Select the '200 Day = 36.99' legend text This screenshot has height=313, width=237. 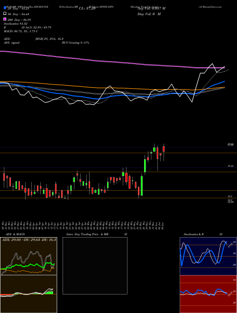pos(19,20)
